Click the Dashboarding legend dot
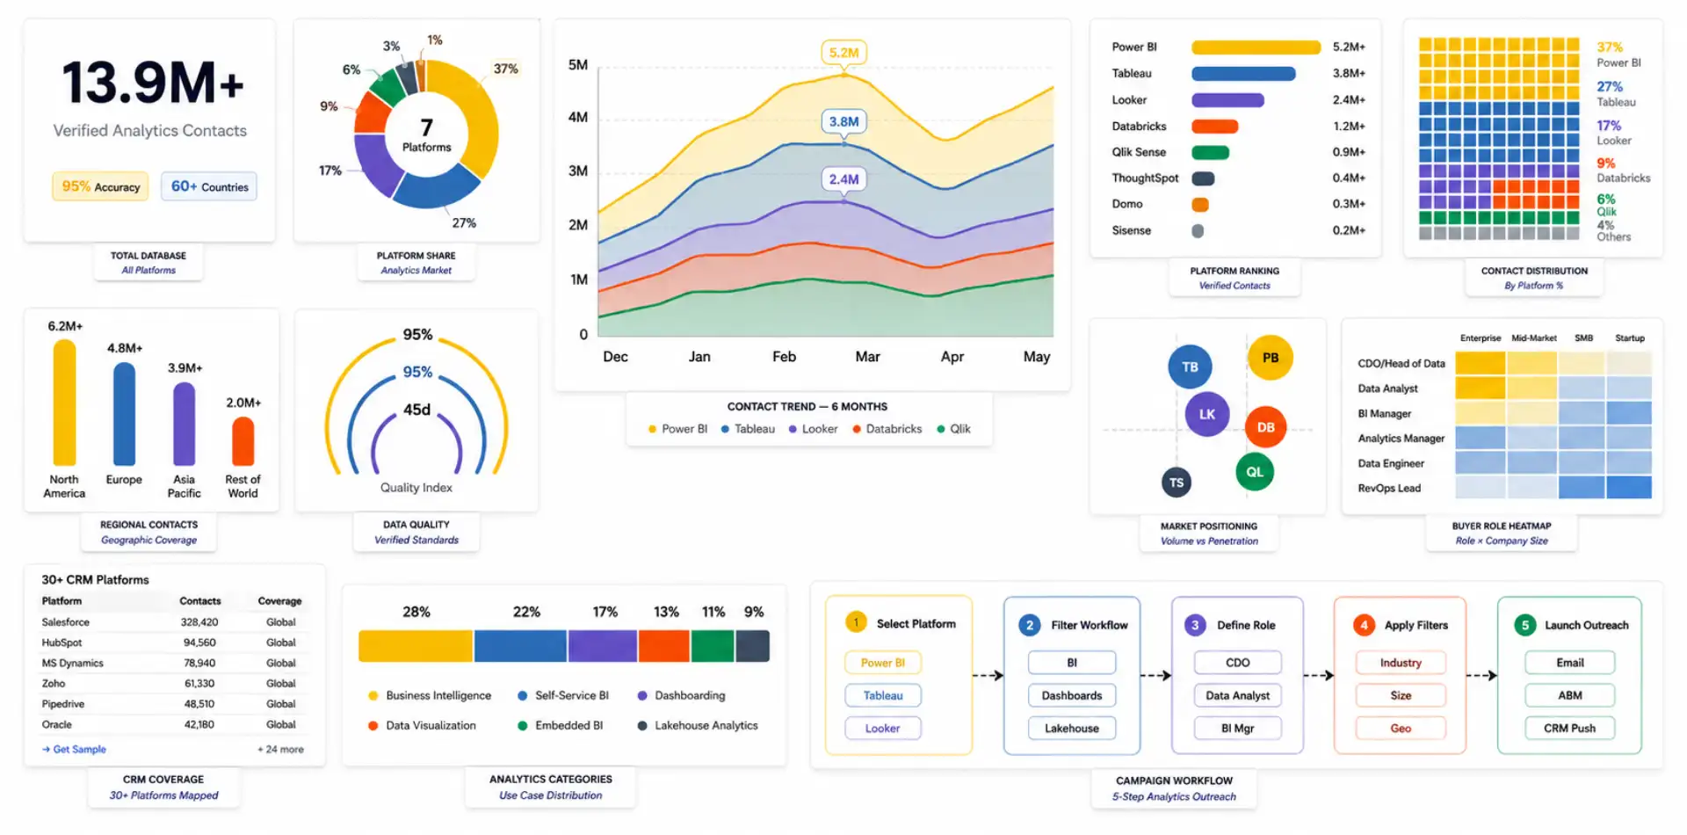This screenshot has width=1687, height=835. pos(642,695)
